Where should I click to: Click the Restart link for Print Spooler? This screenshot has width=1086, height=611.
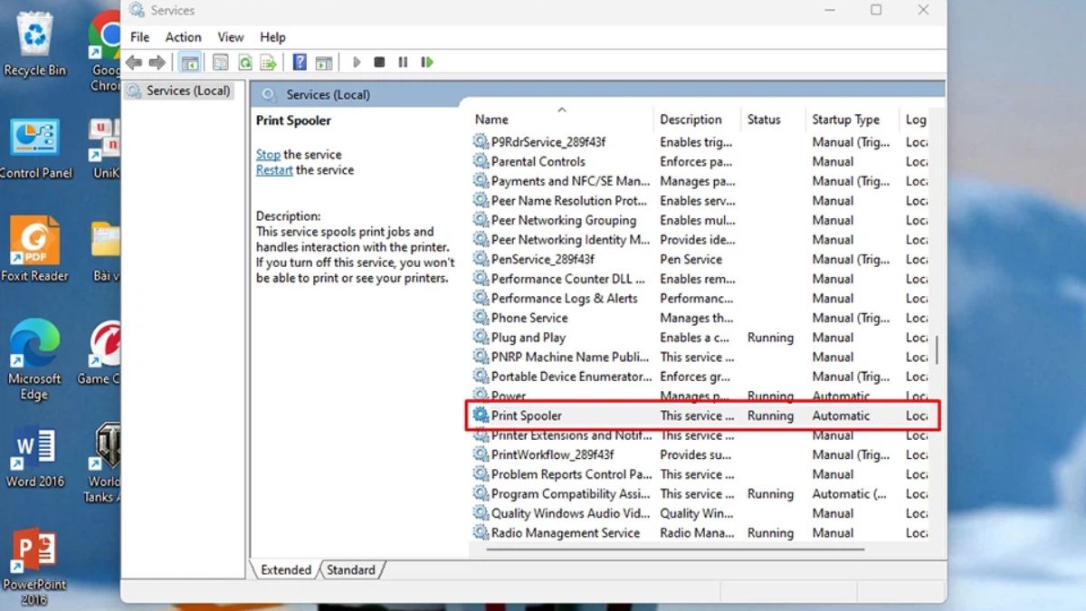(x=273, y=169)
